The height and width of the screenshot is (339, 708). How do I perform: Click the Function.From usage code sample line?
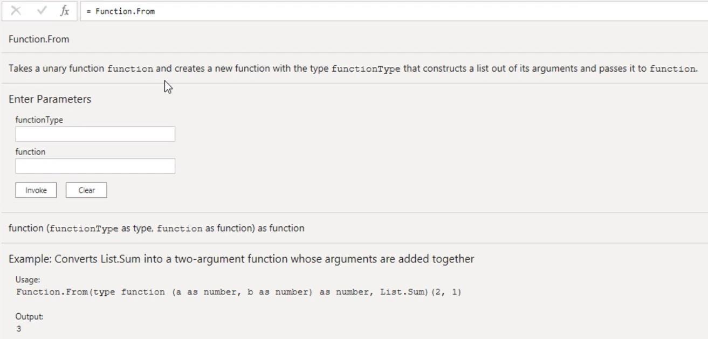tap(239, 292)
